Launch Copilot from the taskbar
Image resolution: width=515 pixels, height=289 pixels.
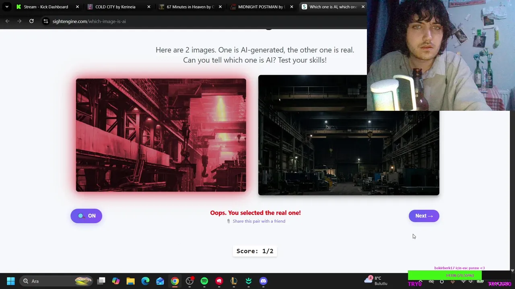click(x=116, y=281)
